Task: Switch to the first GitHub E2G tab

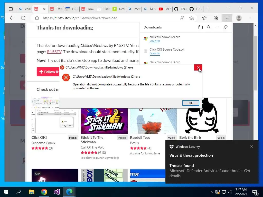Action: 180,9
